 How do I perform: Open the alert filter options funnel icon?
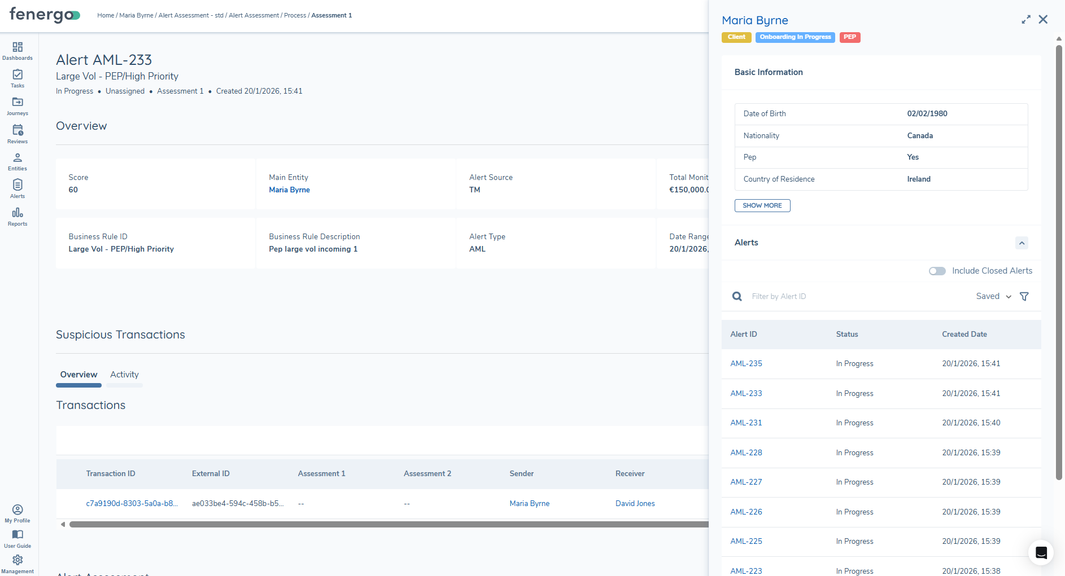[x=1024, y=296]
